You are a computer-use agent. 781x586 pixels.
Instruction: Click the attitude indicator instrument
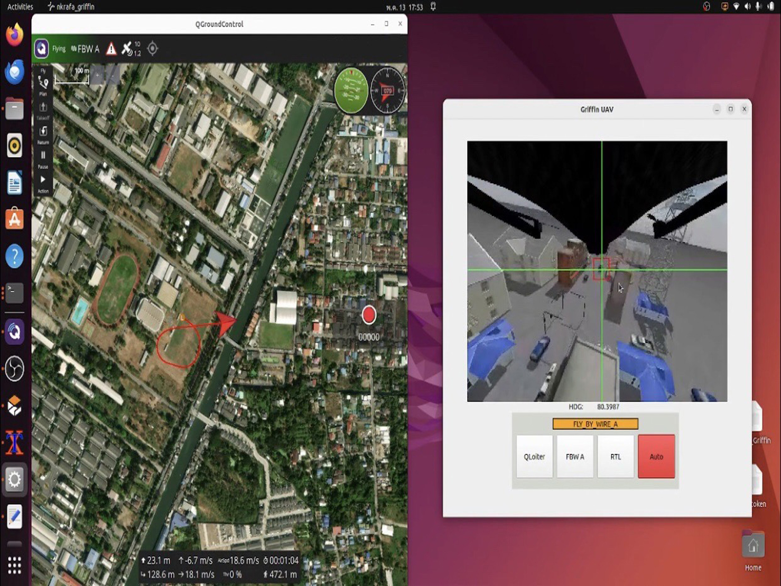click(x=351, y=90)
